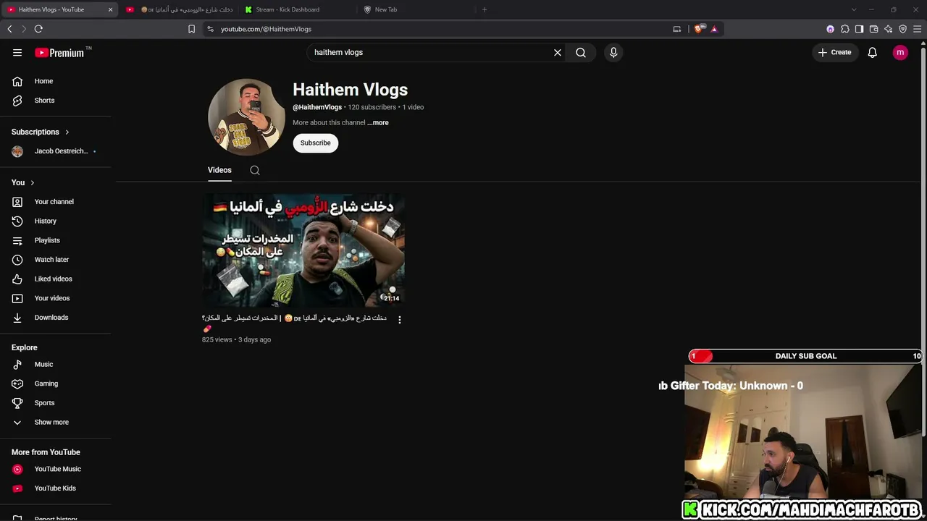The image size is (927, 521).
Task: Open Brave VPN shield
Action: (902, 29)
